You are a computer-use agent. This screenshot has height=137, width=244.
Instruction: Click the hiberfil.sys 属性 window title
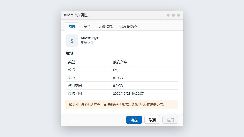coord(76,15)
